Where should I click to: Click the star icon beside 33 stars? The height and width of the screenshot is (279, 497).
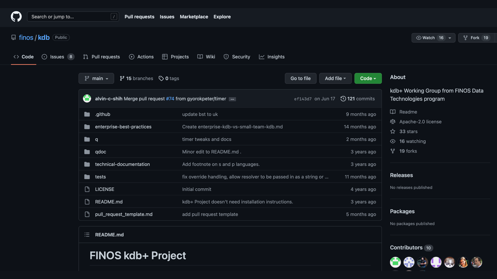click(393, 131)
